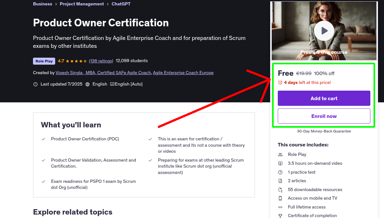Open the Project Management breadcrumb link
Image resolution: width=384 pixels, height=218 pixels.
(82, 4)
